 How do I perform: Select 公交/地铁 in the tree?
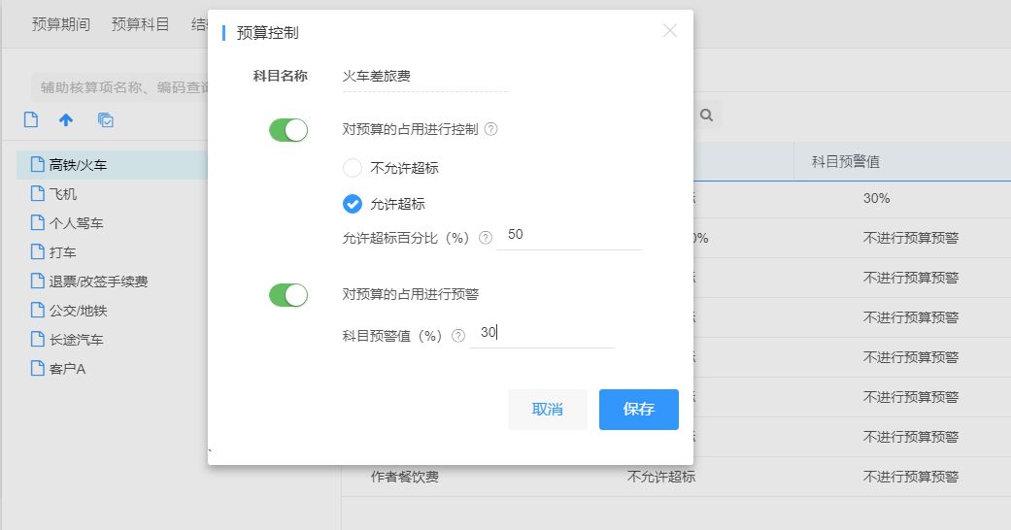tap(78, 311)
